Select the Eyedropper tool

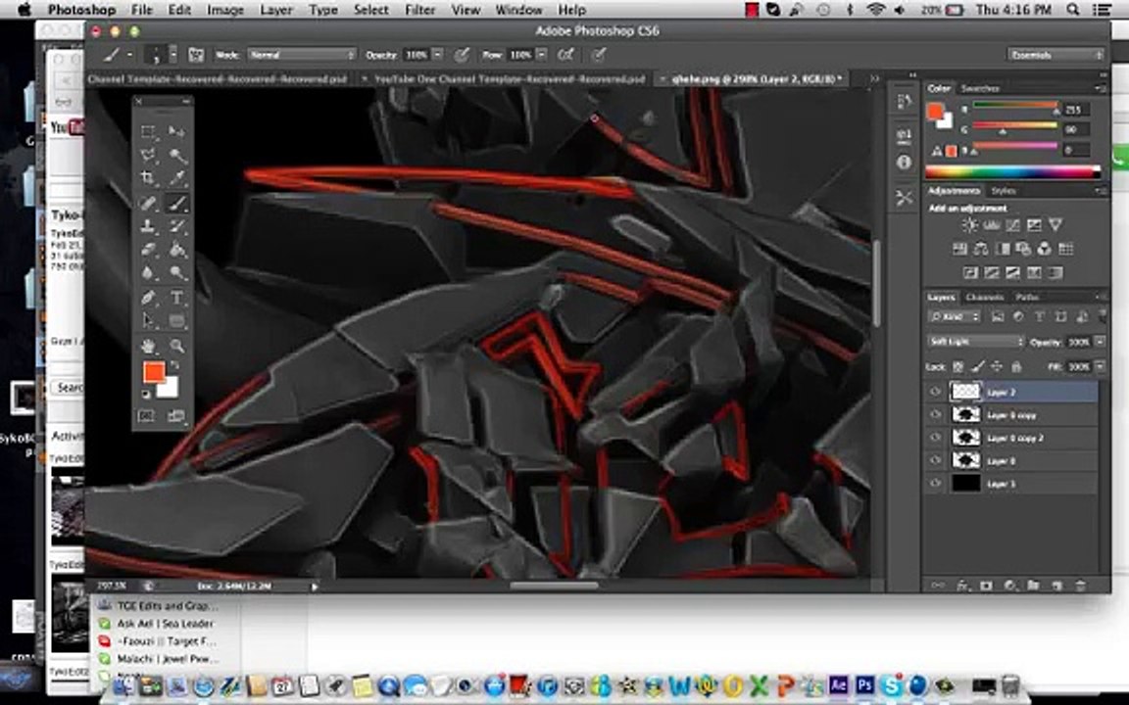click(176, 178)
